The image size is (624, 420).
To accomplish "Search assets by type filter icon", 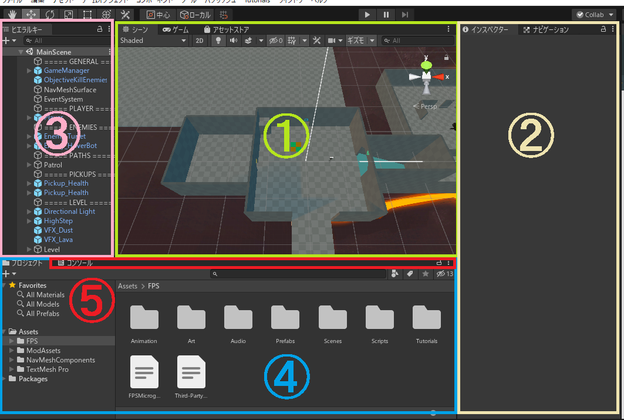I will tap(395, 274).
